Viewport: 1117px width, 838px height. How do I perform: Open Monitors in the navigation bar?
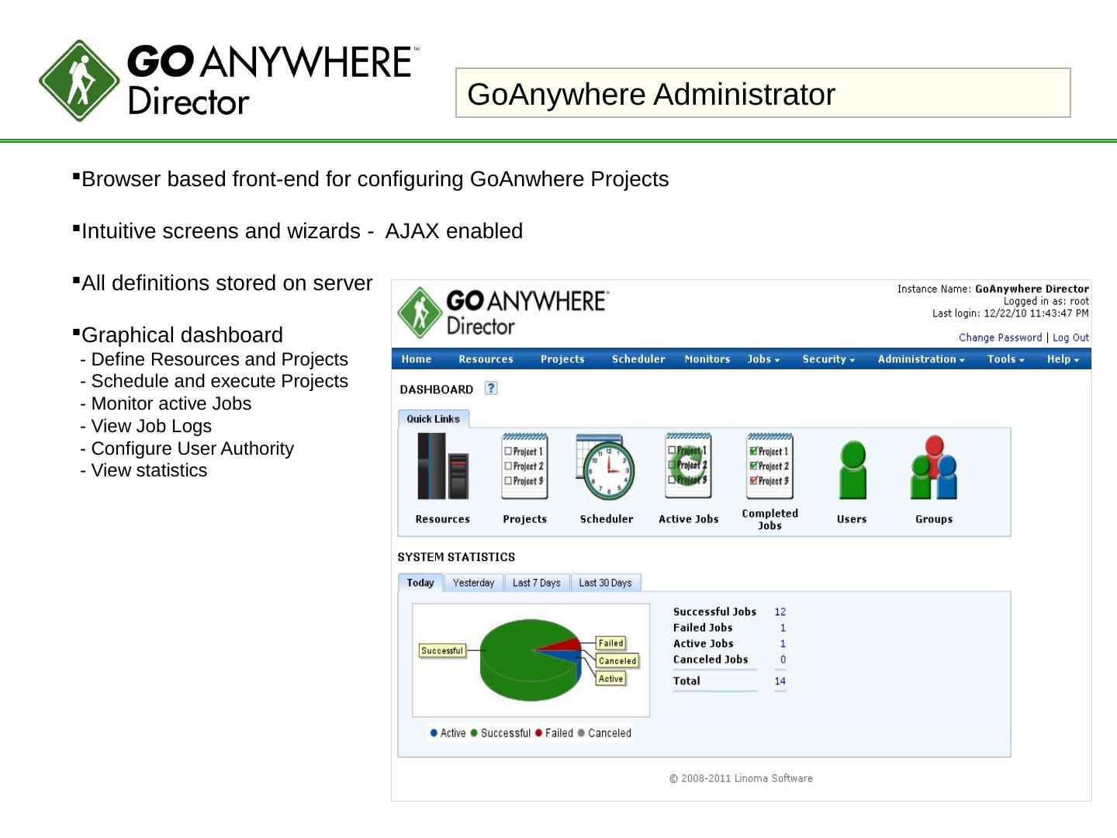[x=707, y=359]
